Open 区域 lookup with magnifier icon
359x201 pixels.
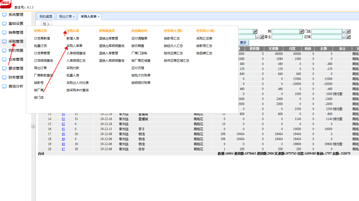[344, 37]
